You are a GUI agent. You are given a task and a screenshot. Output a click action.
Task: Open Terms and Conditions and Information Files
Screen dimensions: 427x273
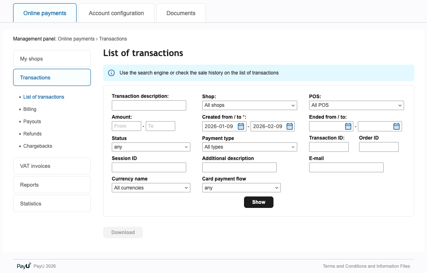tap(366, 266)
